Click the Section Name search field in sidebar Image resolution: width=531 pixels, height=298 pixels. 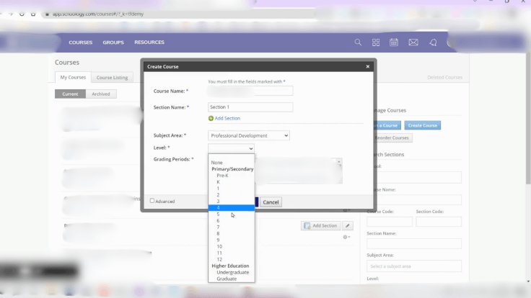[414, 243]
